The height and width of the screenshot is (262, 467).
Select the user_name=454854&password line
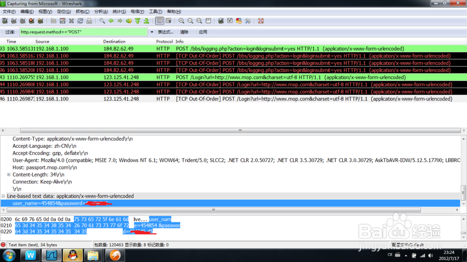(x=230, y=203)
